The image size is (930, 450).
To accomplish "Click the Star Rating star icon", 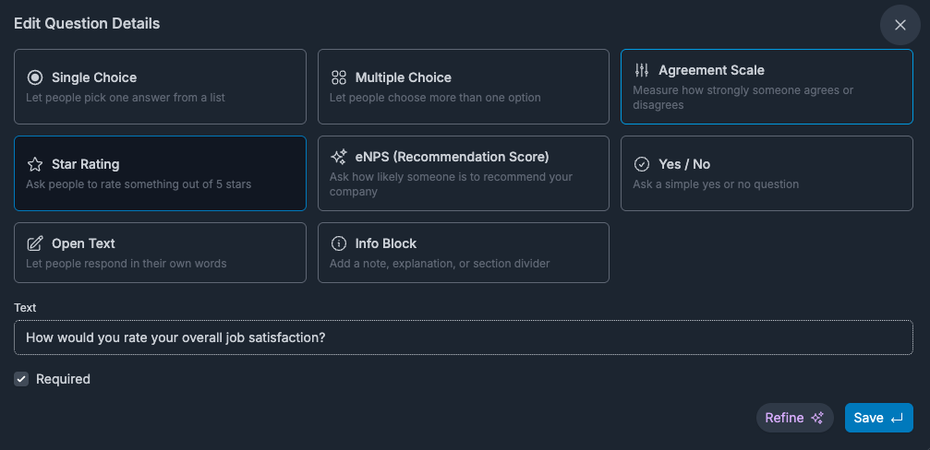I will (35, 164).
